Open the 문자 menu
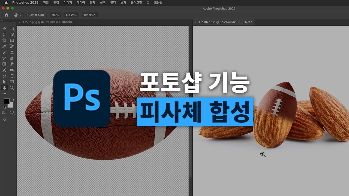The image size is (349, 196). [92, 2]
